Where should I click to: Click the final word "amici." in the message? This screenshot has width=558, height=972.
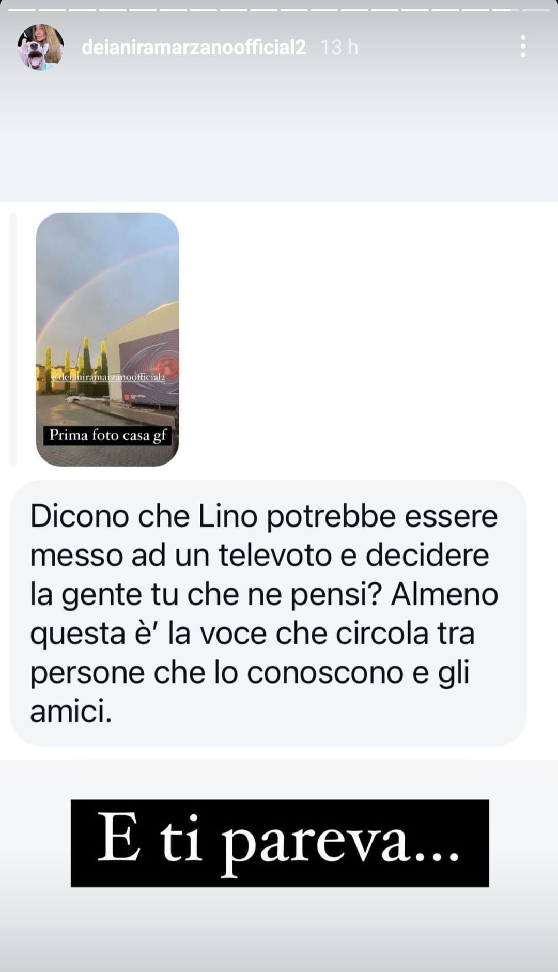71,712
